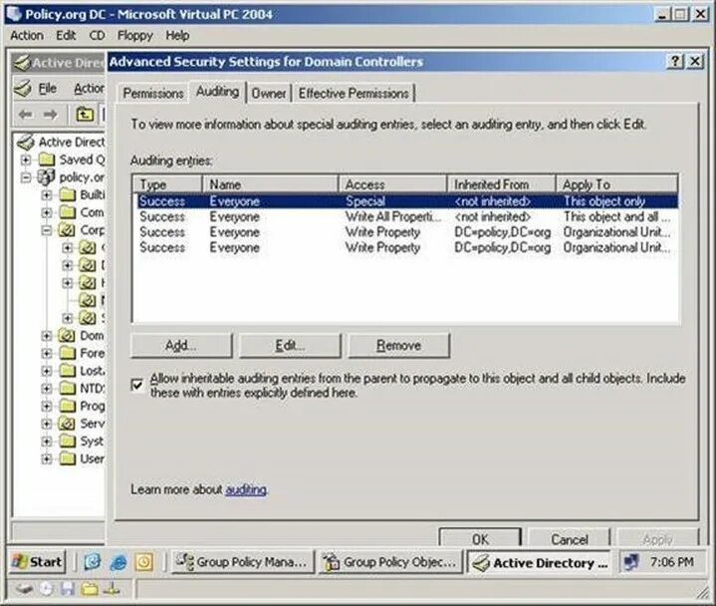This screenshot has height=606, width=716.
Task: Select the Corp organizational unit icon
Action: [67, 230]
